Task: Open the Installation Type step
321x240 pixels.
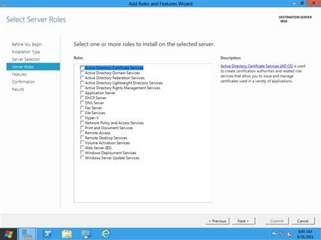Action: (26, 52)
